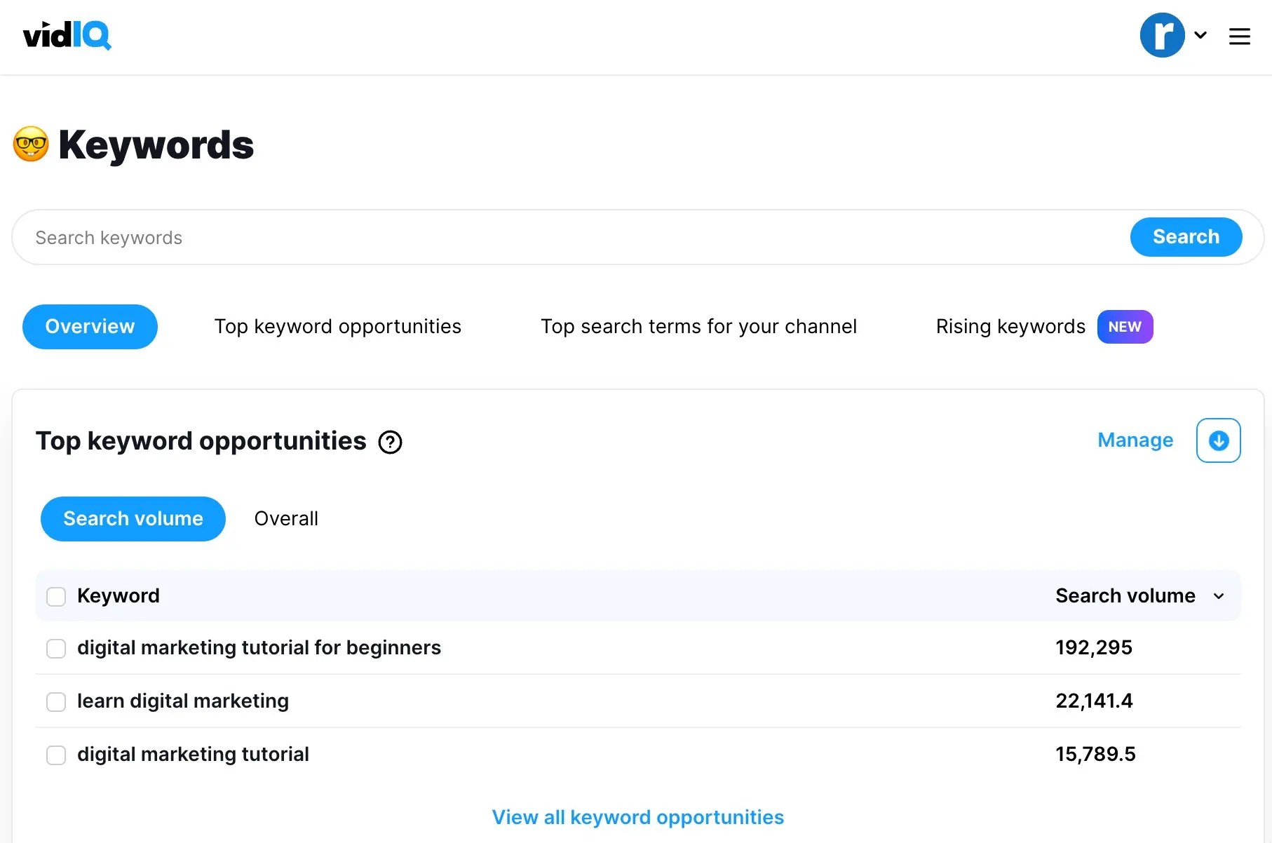Click the NEW badge on Rising keywords
This screenshot has width=1272, height=843.
click(x=1125, y=326)
